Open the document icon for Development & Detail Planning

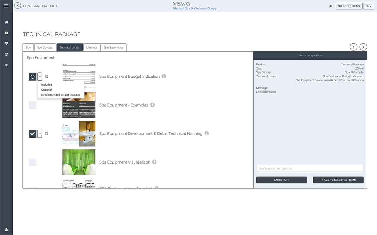point(46,133)
